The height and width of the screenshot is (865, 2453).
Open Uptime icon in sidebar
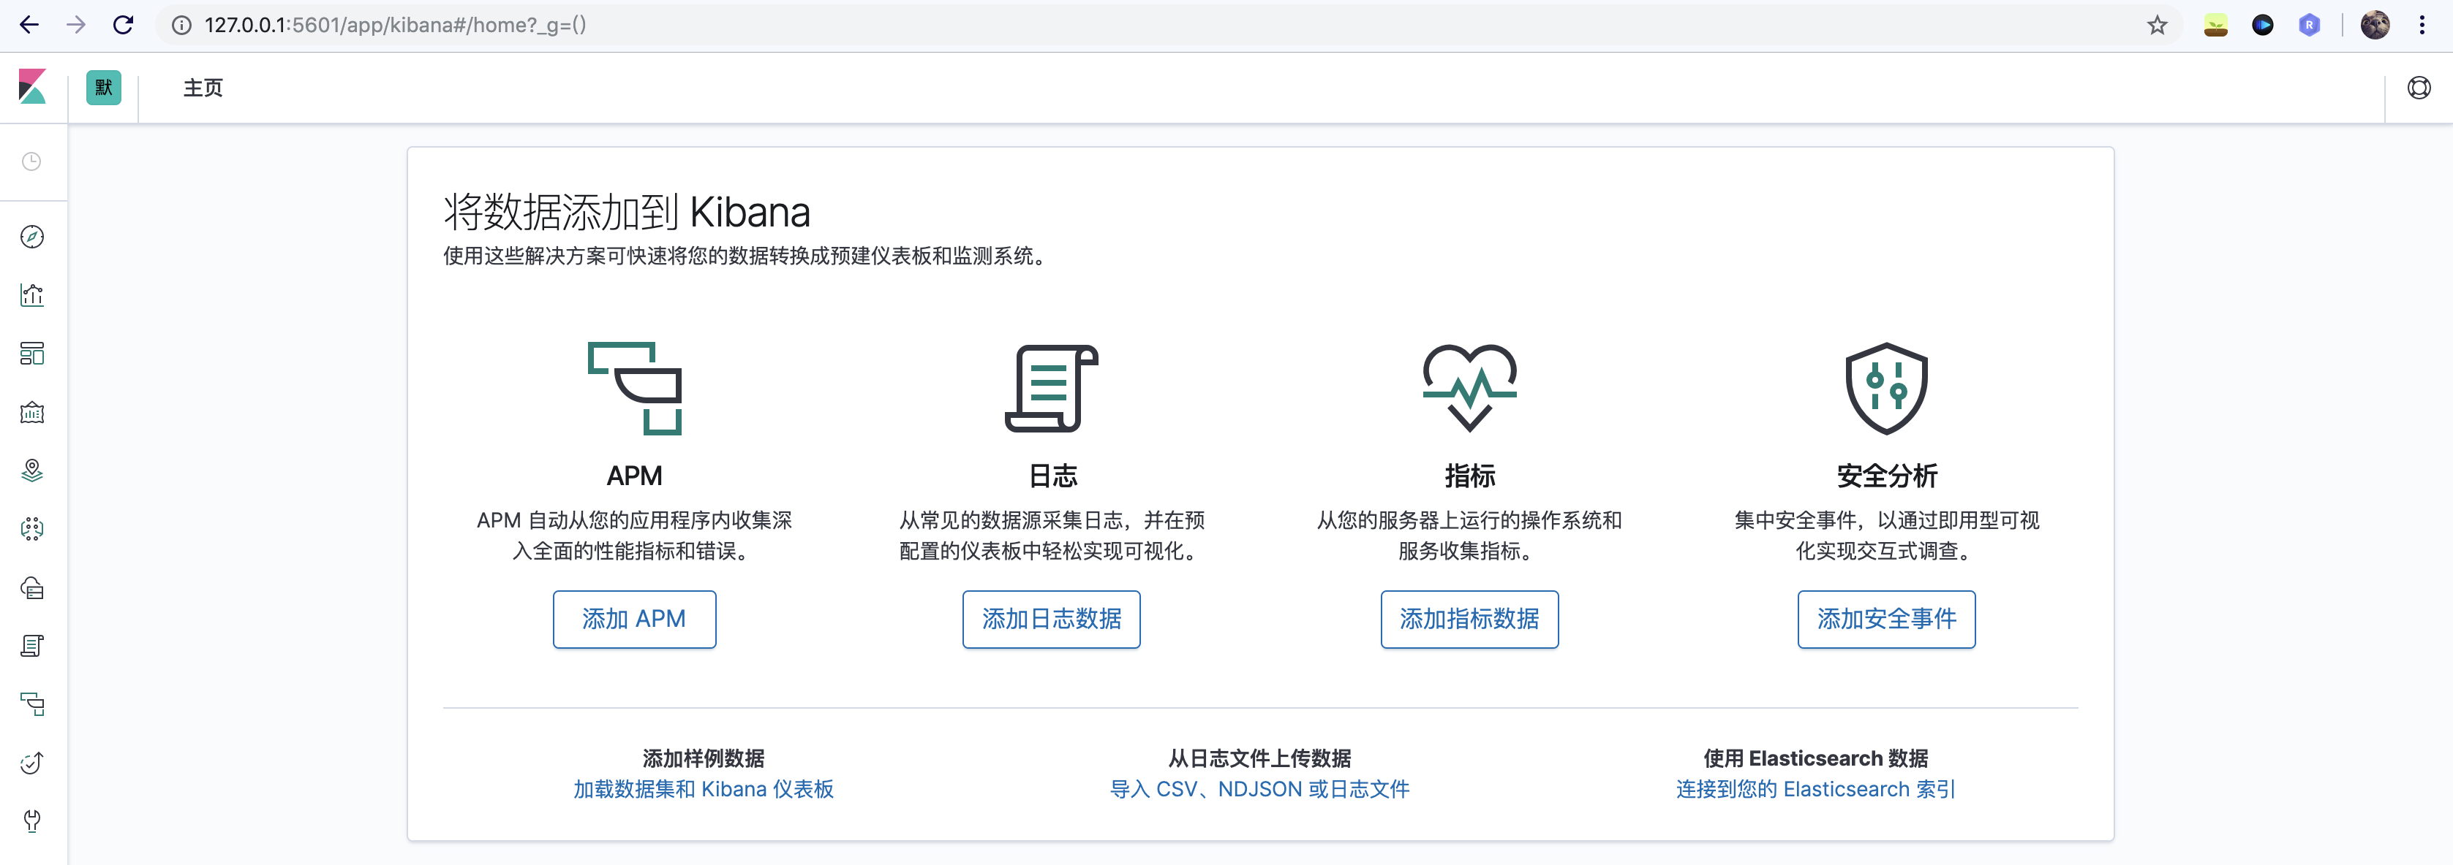[32, 762]
